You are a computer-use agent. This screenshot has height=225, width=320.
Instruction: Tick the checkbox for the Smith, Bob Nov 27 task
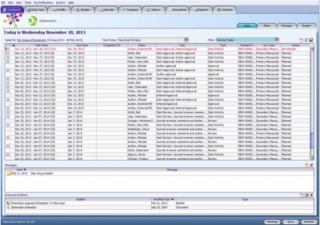8,53
